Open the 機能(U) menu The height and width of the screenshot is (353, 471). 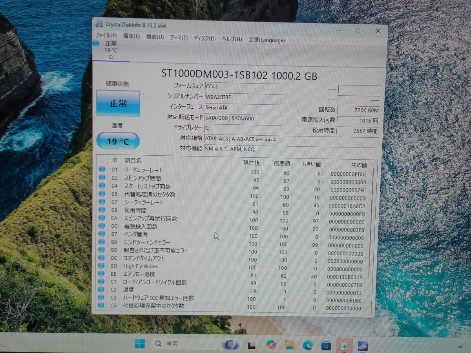click(x=155, y=37)
